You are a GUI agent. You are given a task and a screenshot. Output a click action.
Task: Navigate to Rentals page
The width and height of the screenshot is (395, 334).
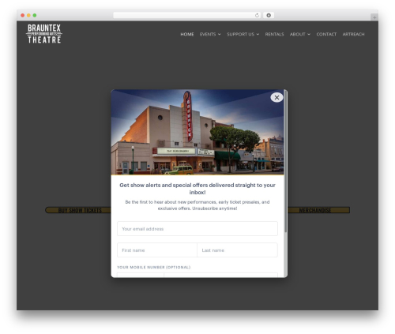[274, 34]
